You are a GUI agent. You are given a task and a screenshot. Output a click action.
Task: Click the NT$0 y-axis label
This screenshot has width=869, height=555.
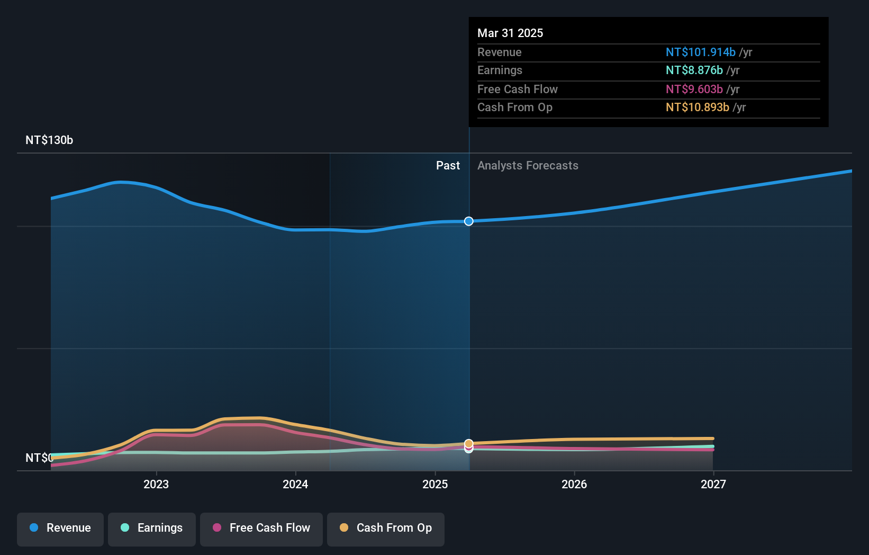[40, 458]
